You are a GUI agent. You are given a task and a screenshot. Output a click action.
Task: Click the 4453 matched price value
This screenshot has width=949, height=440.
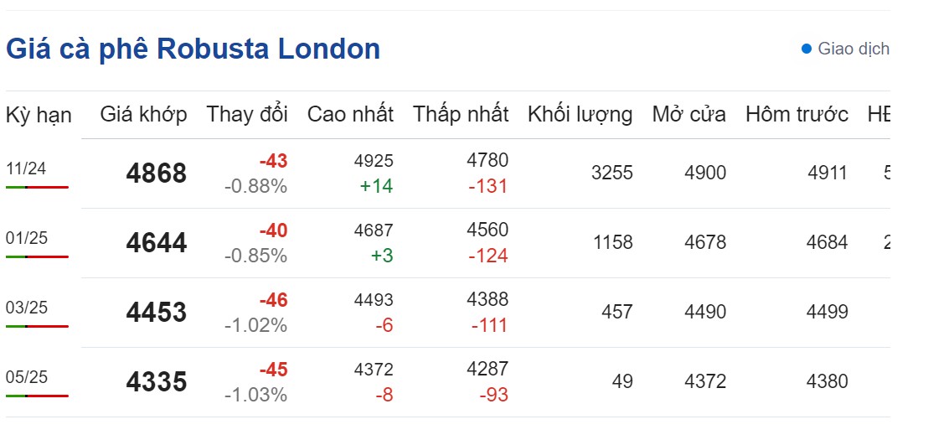[157, 313]
